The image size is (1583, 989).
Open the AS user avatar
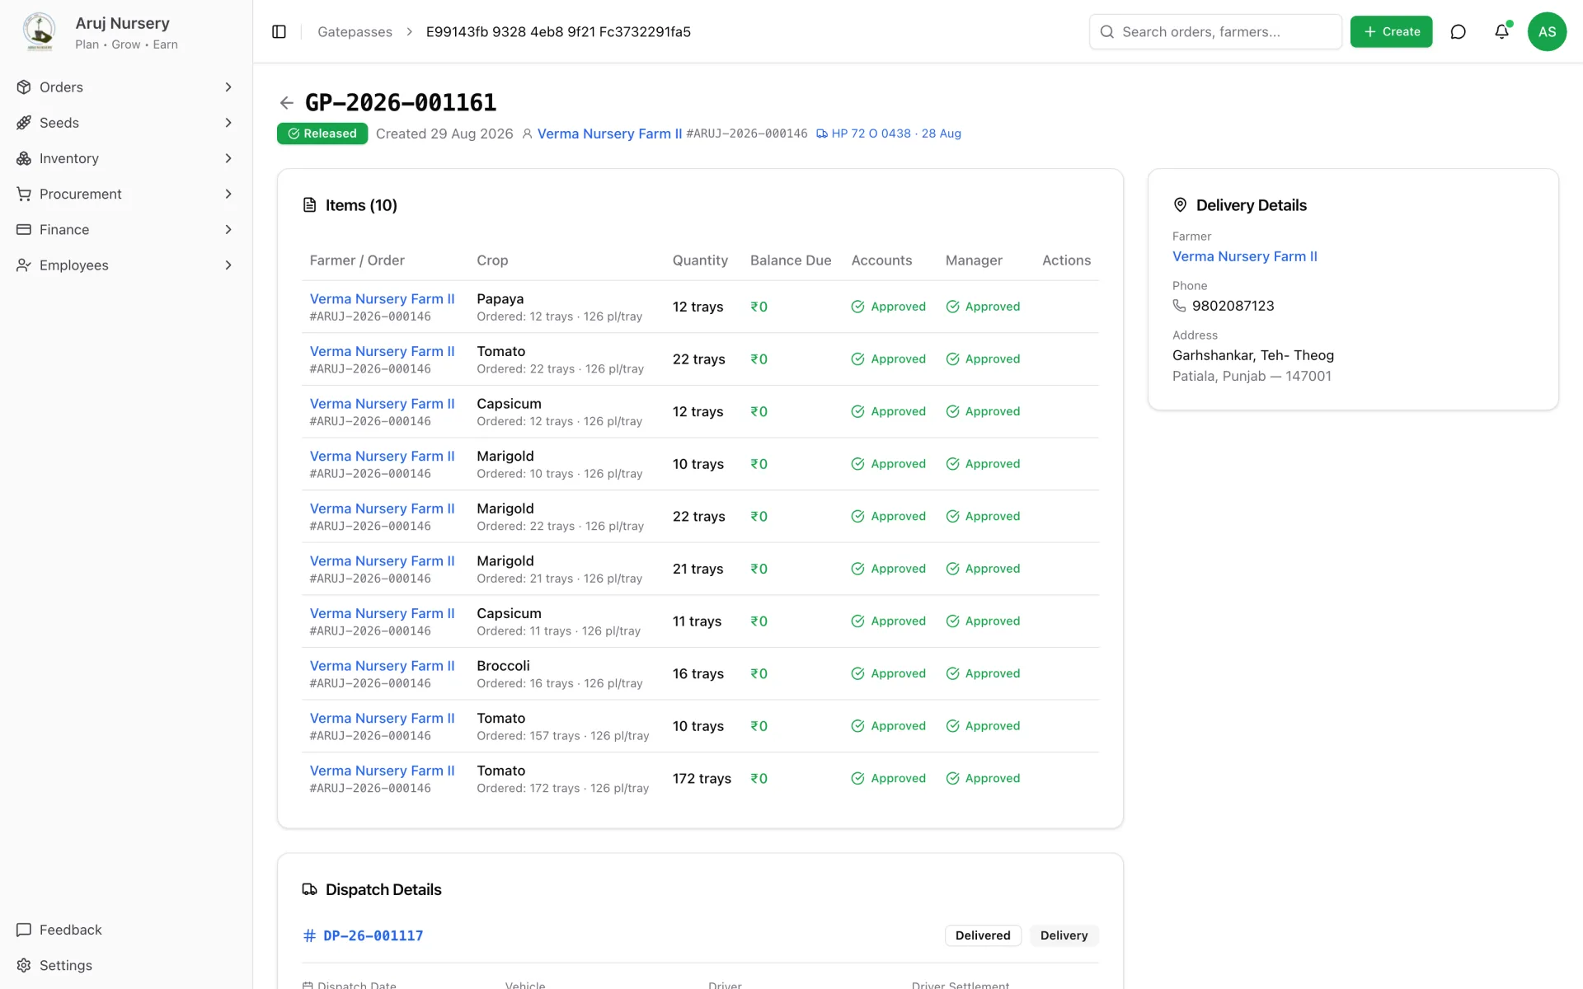tap(1547, 31)
